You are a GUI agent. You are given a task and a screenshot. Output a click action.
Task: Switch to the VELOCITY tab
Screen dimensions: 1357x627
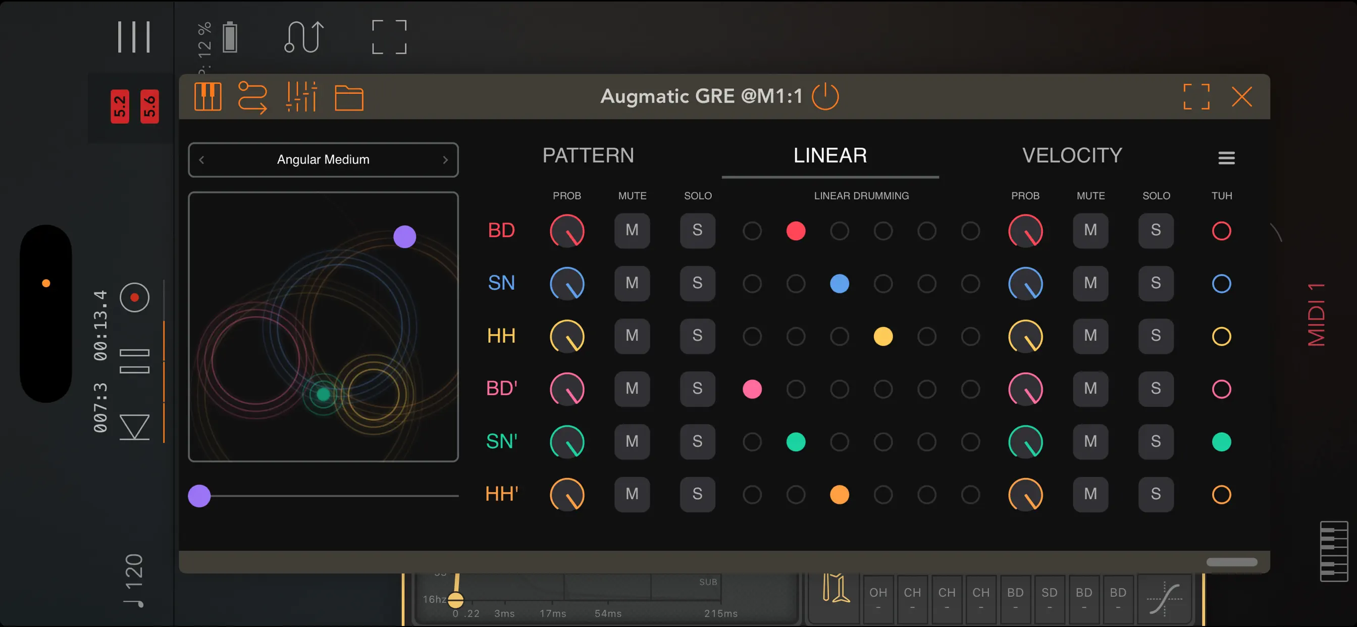1072,155
